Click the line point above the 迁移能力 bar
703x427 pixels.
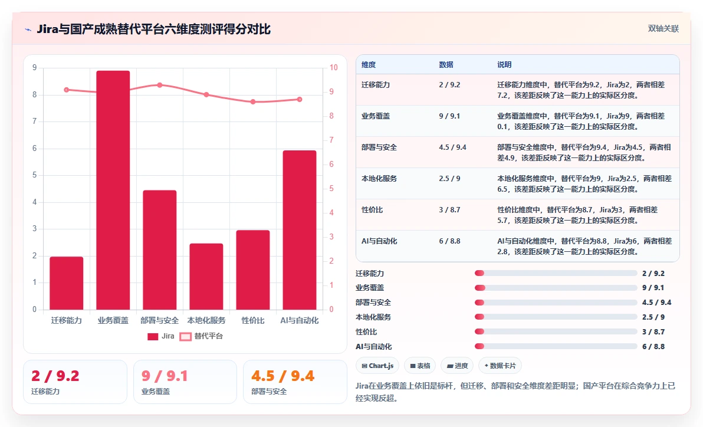pos(67,90)
